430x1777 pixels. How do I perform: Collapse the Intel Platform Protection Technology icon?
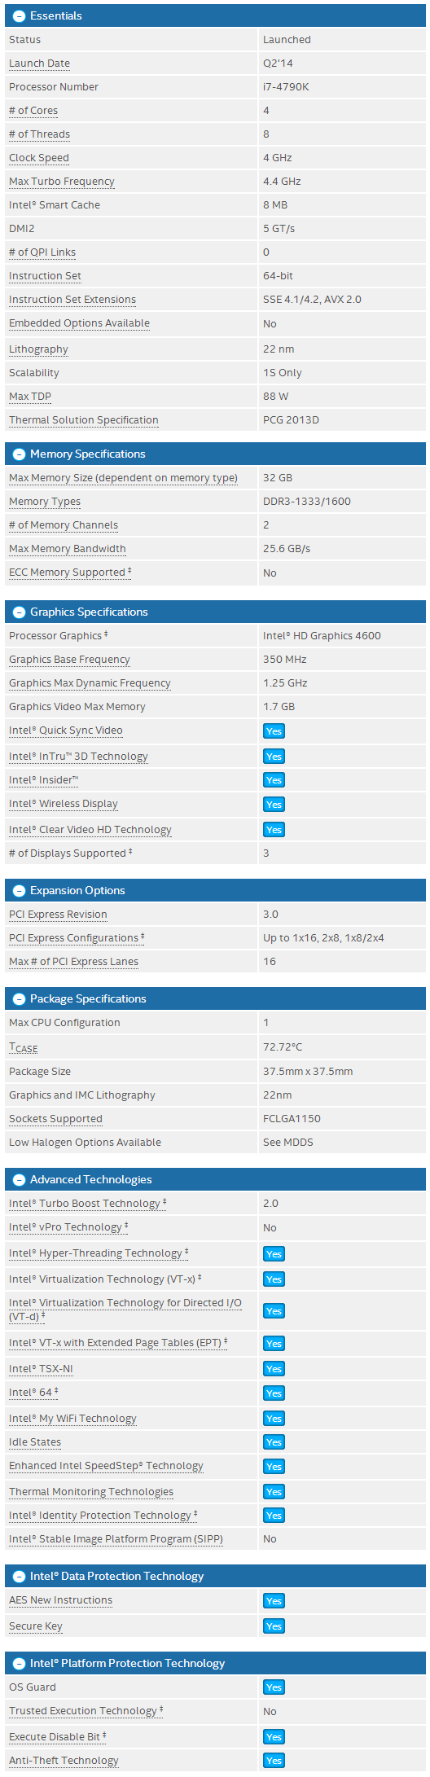pos(19,1664)
